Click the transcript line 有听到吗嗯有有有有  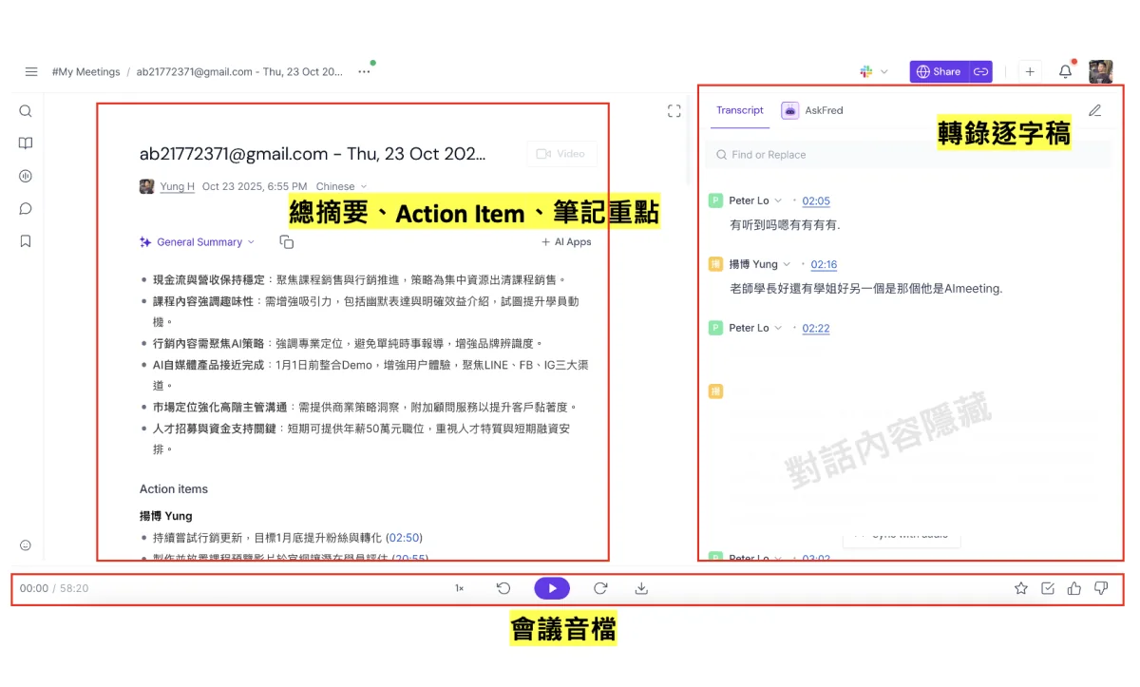tap(785, 225)
